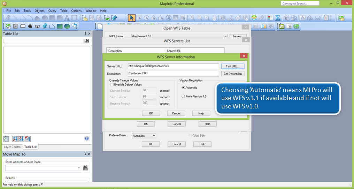This screenshot has width=354, height=189.
Task: Switch to the Layer Control tab
Action: (x=13, y=147)
